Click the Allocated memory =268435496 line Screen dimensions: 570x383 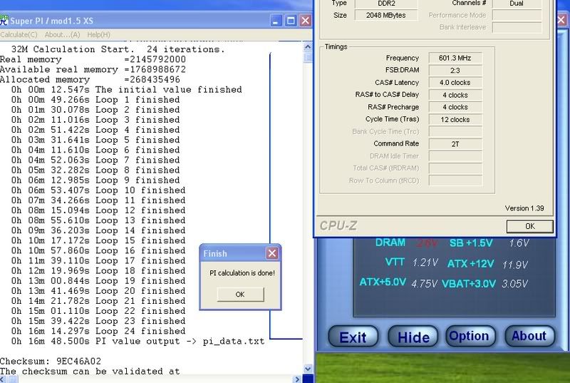pyautogui.click(x=90, y=79)
